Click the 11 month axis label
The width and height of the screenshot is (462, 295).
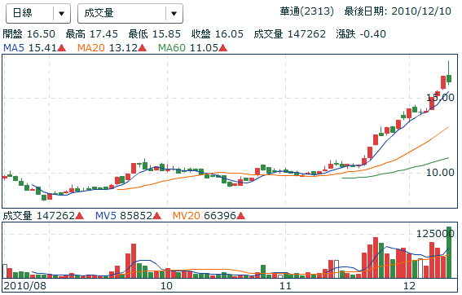point(285,285)
